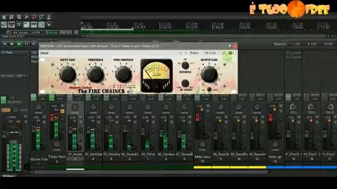Click the DC Amount knob
Viewport: 337px width, 189px height.
click(185, 83)
